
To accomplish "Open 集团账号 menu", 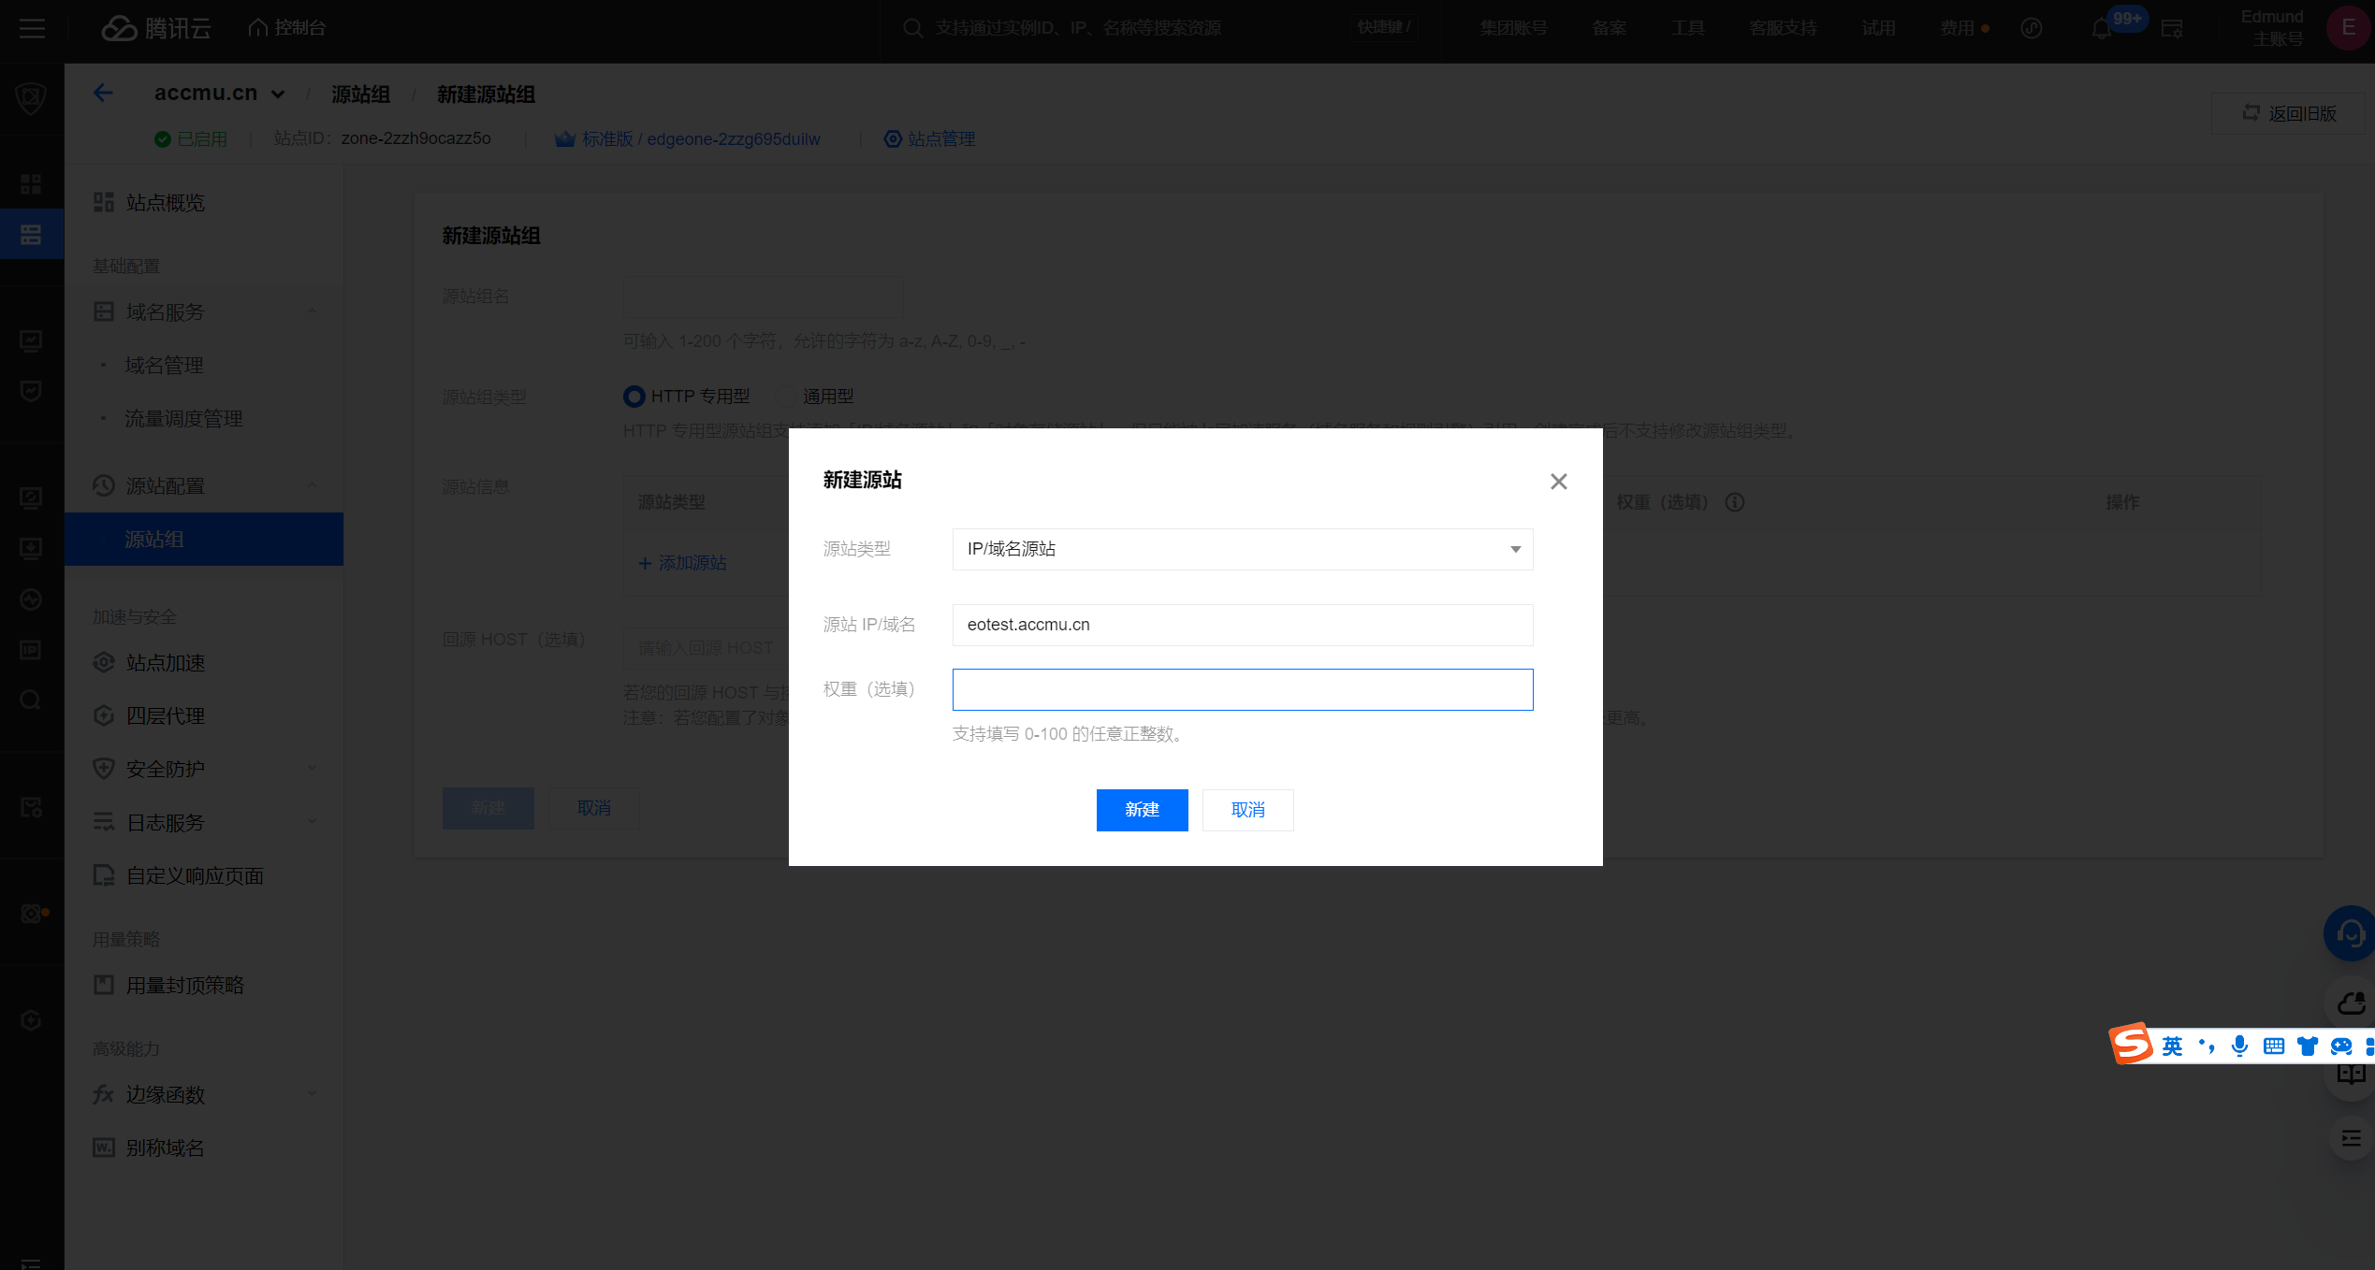I will (x=1513, y=28).
